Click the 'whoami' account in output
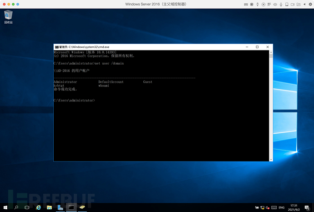 point(104,86)
